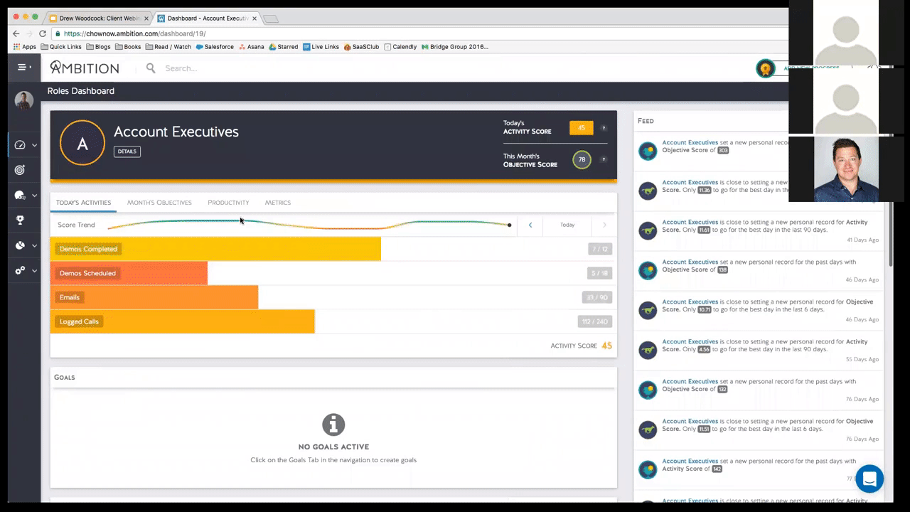The width and height of the screenshot is (910, 512).
Task: Click the Details button under Account Executives
Action: [127, 151]
